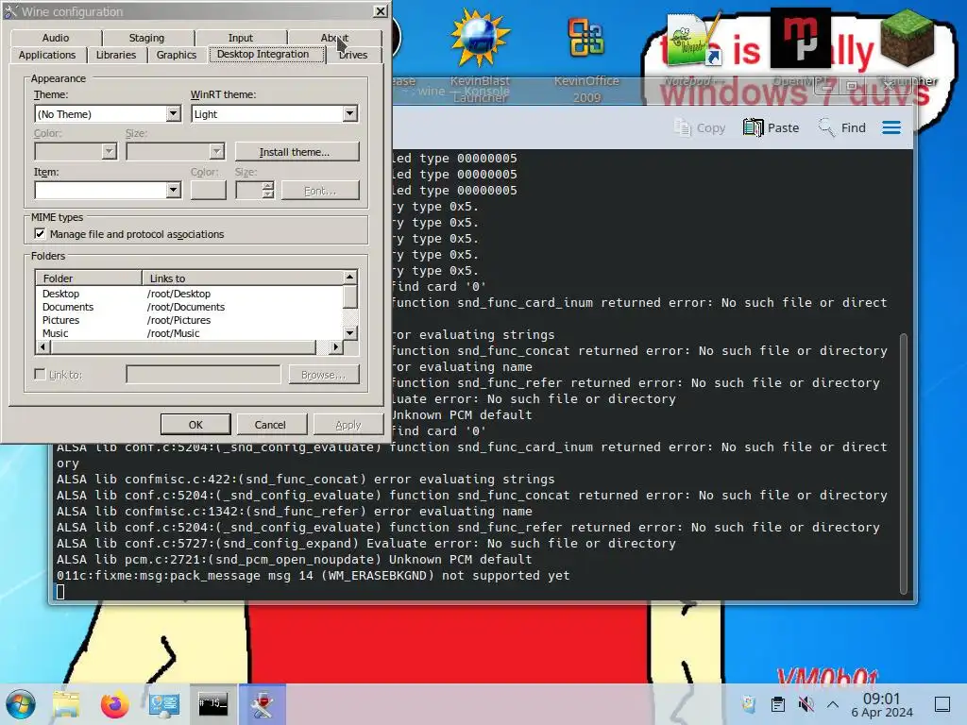Image resolution: width=967 pixels, height=725 pixels.
Task: Open the Konsole hamburger menu
Action: [x=891, y=127]
